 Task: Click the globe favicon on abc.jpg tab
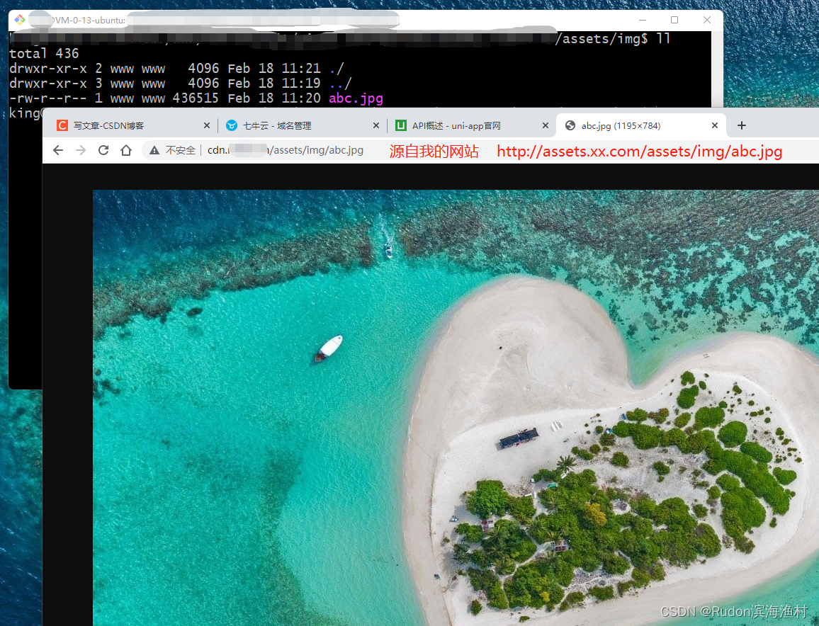click(570, 125)
